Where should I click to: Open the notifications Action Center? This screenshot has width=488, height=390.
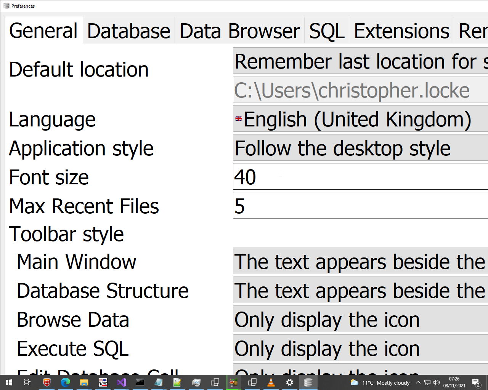click(476, 383)
